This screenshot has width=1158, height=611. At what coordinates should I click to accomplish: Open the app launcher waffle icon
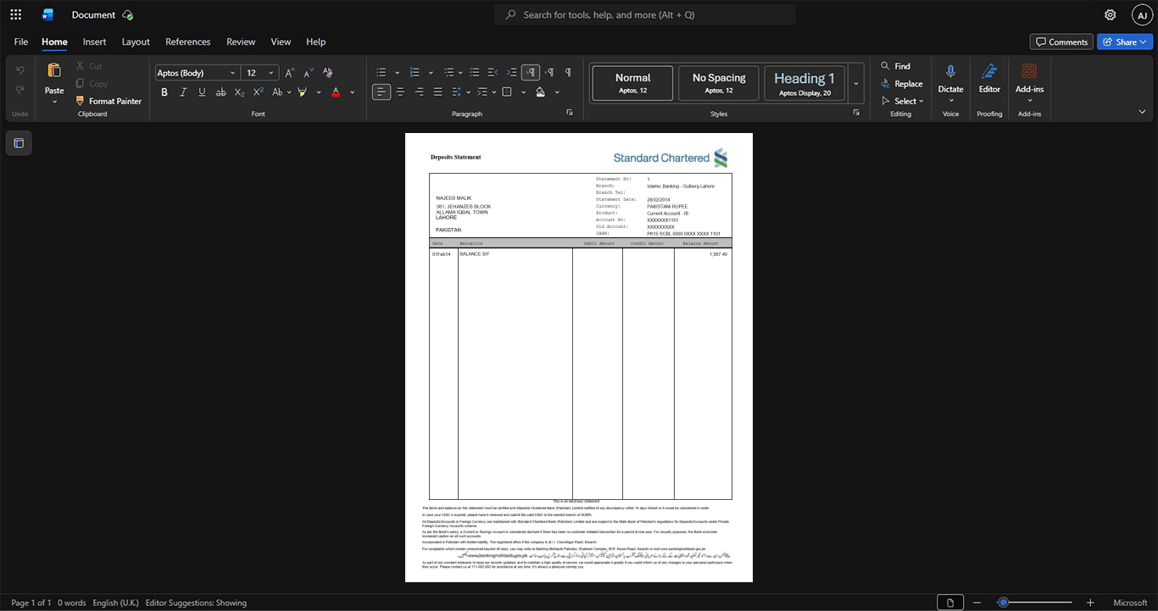[15, 14]
